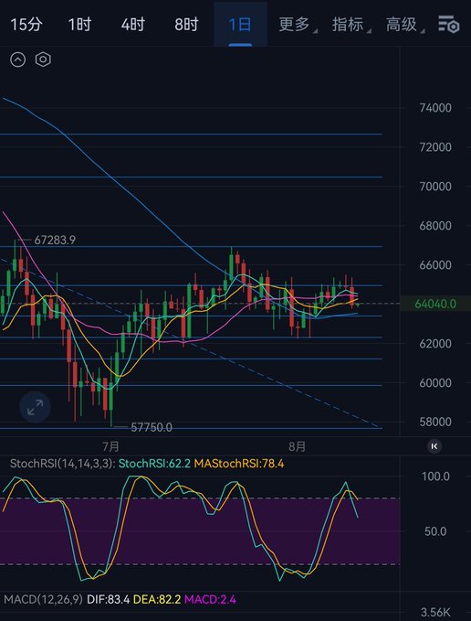Screen dimensions: 471x621
Task: Select the 8时 timeframe tab
Action: [186, 25]
